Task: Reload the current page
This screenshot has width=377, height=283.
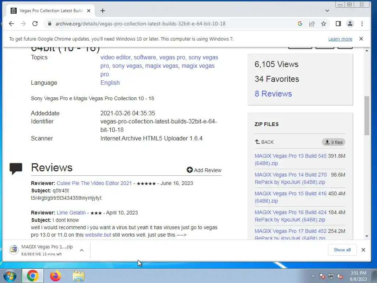Action: tap(35, 24)
